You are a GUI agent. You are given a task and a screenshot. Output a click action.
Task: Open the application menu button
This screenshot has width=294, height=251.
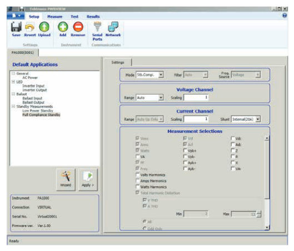click(16, 16)
